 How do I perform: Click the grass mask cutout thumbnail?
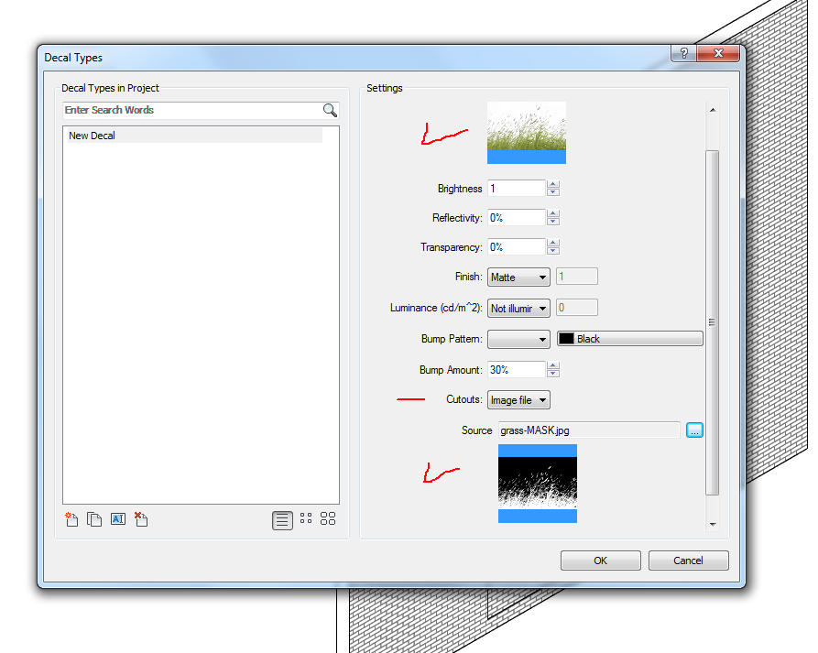click(538, 484)
